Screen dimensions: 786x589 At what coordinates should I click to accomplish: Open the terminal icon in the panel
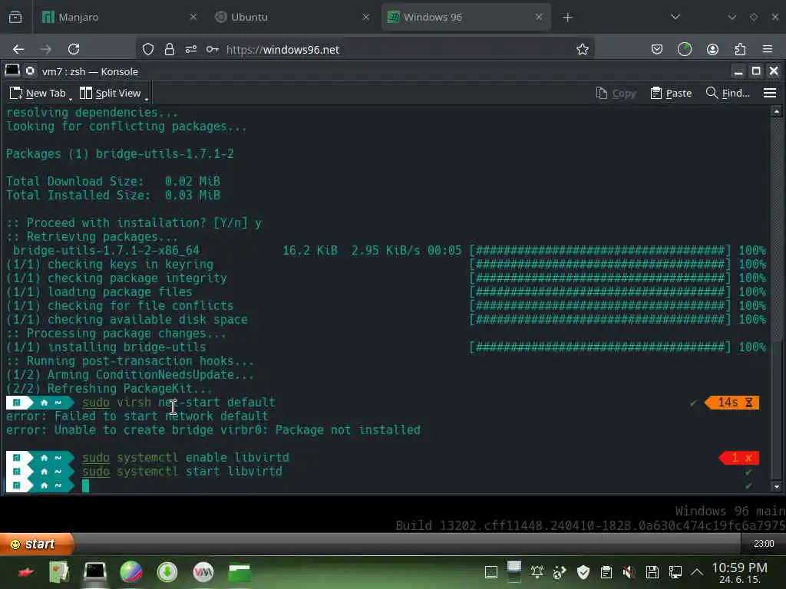pos(94,572)
